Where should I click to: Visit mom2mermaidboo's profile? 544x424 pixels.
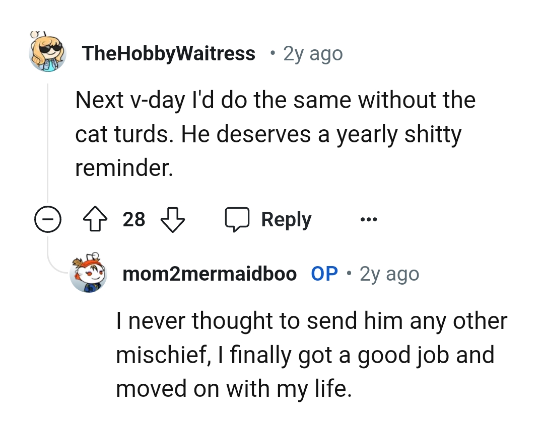(x=210, y=274)
